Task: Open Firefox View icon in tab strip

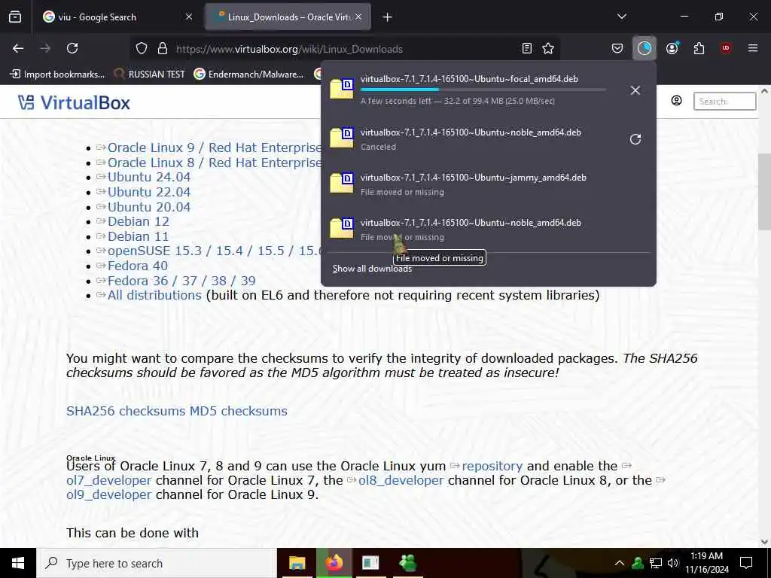Action: coord(15,17)
